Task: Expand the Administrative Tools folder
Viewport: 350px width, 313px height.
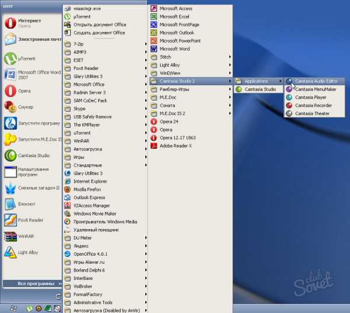Action: pyautogui.click(x=105, y=302)
